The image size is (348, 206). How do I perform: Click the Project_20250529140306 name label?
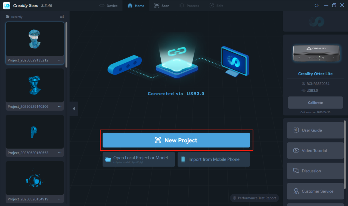[28, 107]
